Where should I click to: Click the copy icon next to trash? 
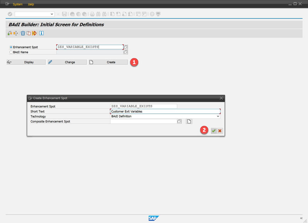29,33
